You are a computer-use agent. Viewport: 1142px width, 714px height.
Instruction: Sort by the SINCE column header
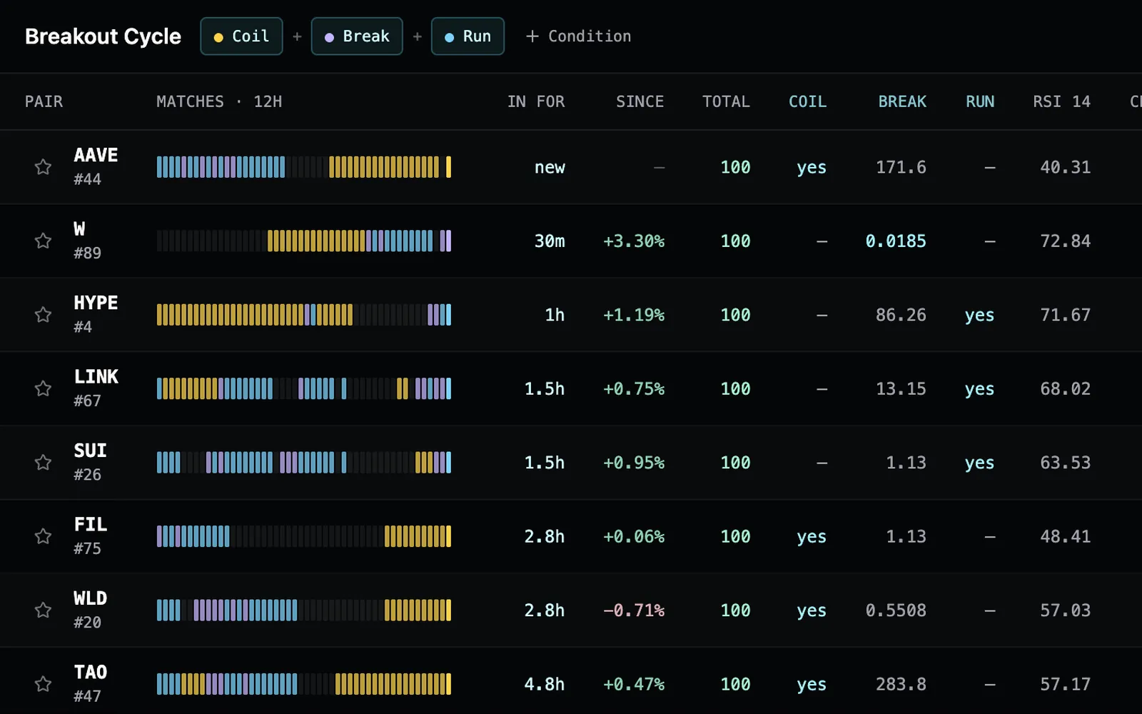tap(640, 101)
